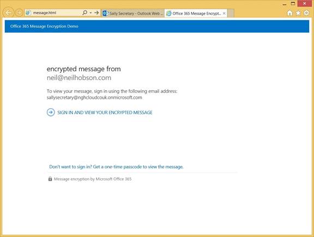314x237 pixels.
Task: Maximize the browser window
Action: point(293,4)
